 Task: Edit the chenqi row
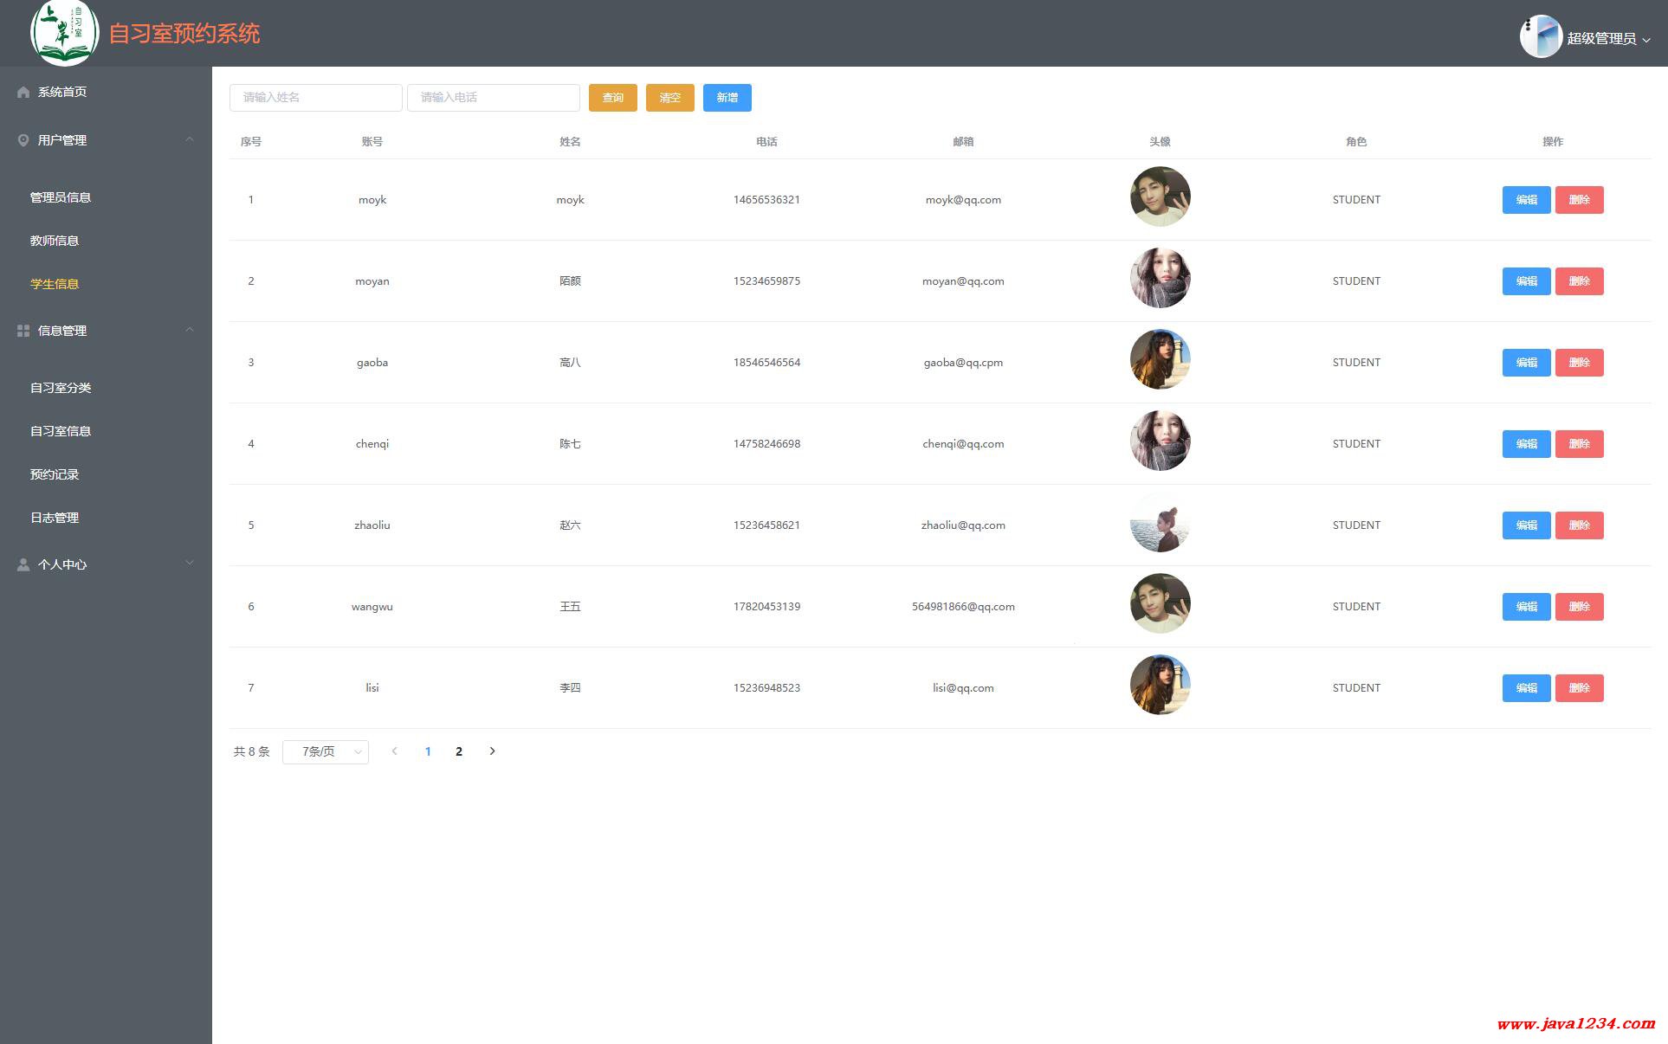click(x=1527, y=444)
